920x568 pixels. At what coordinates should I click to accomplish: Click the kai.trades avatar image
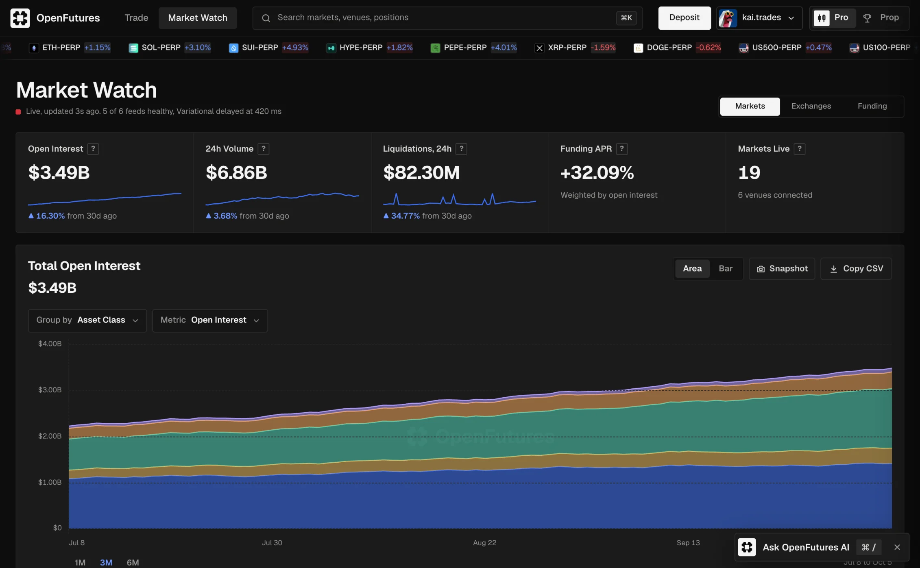(x=728, y=18)
